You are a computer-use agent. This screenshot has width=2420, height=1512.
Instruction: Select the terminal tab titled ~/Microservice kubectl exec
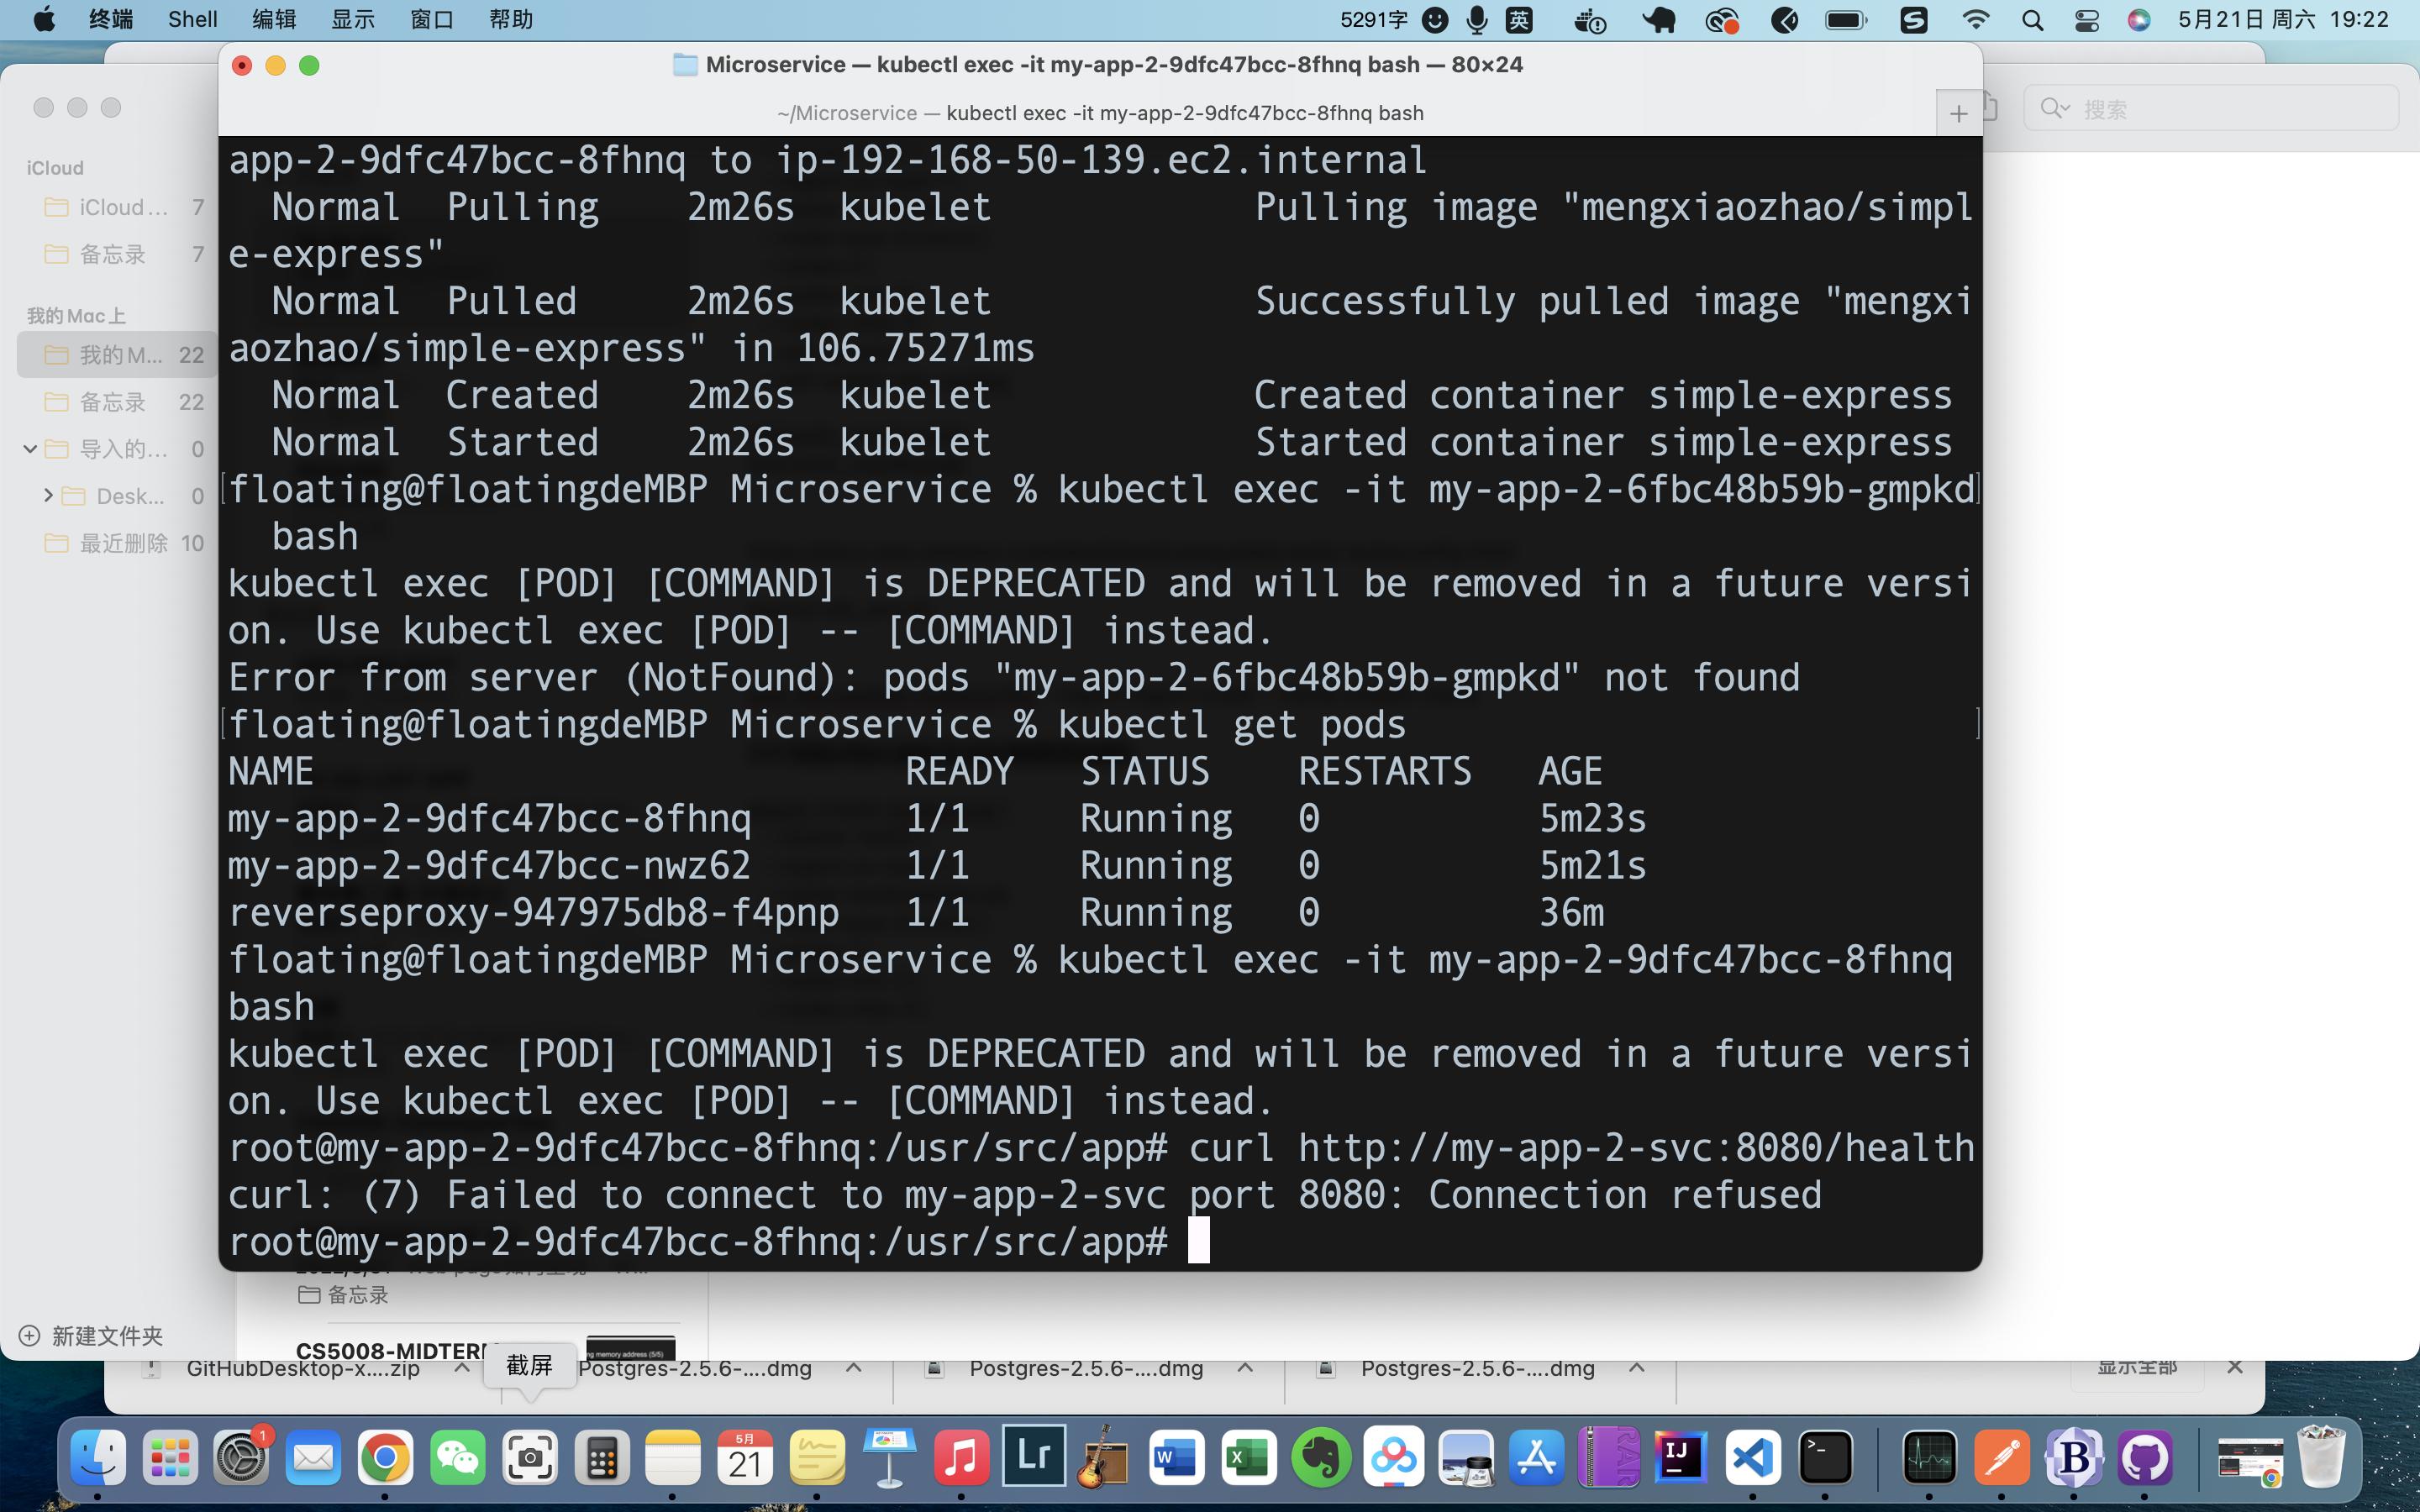1100,113
